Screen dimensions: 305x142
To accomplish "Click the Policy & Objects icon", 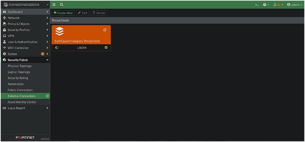I will 4,24.
